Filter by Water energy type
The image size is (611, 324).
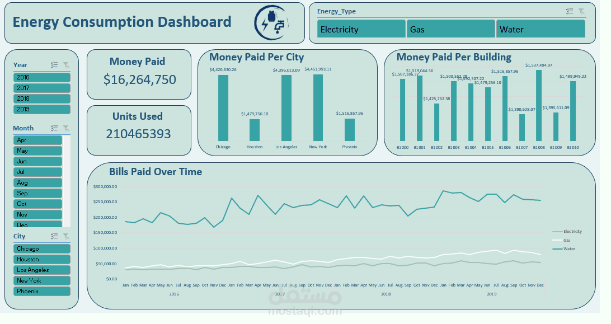(x=541, y=29)
